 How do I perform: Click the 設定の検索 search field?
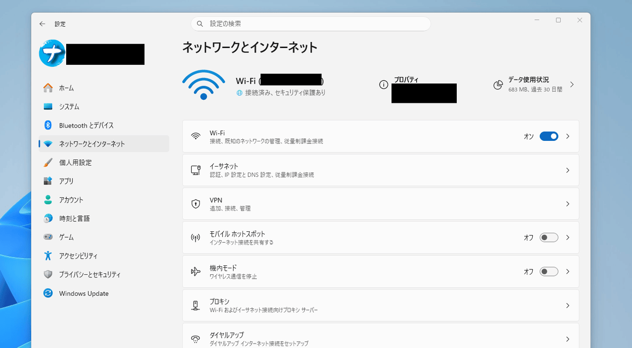[x=311, y=23]
